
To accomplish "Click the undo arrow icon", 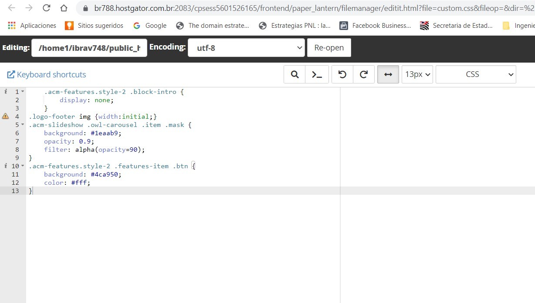I will 342,74.
